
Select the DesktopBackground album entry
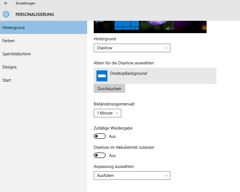coord(155,76)
